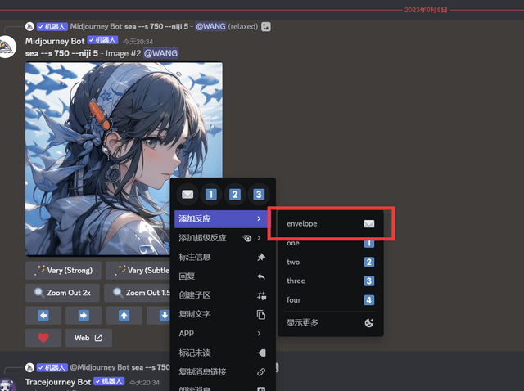524x391 pixels.
Task: Click the envelope quick reaction at menu top
Action: point(187,195)
